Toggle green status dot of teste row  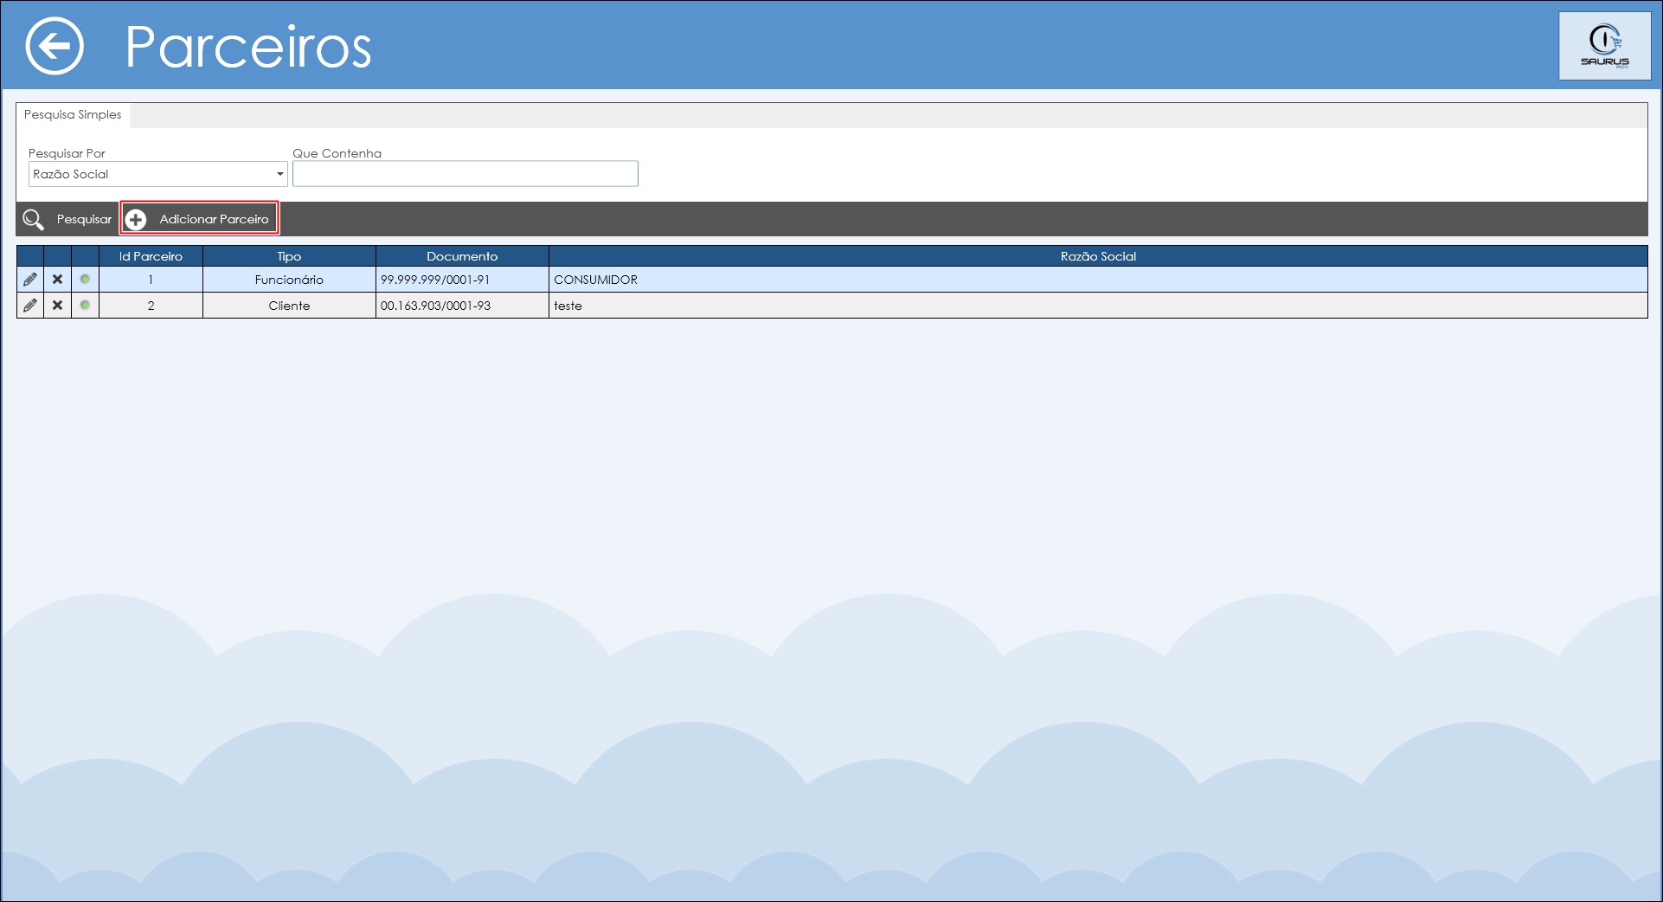coord(85,306)
